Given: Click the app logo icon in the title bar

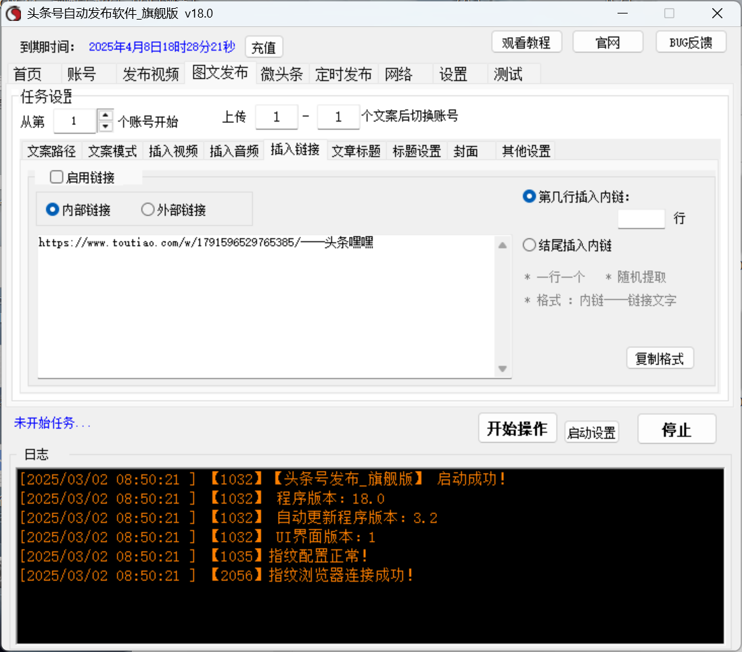Looking at the screenshot, I should [14, 14].
